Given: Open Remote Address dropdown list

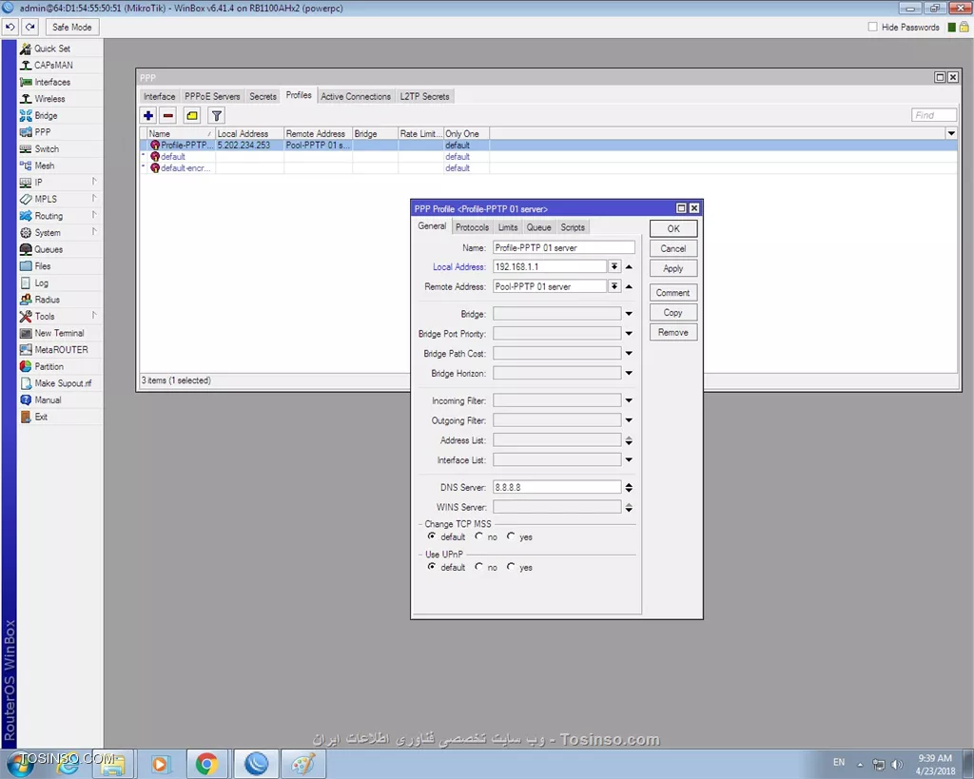Looking at the screenshot, I should [x=614, y=286].
